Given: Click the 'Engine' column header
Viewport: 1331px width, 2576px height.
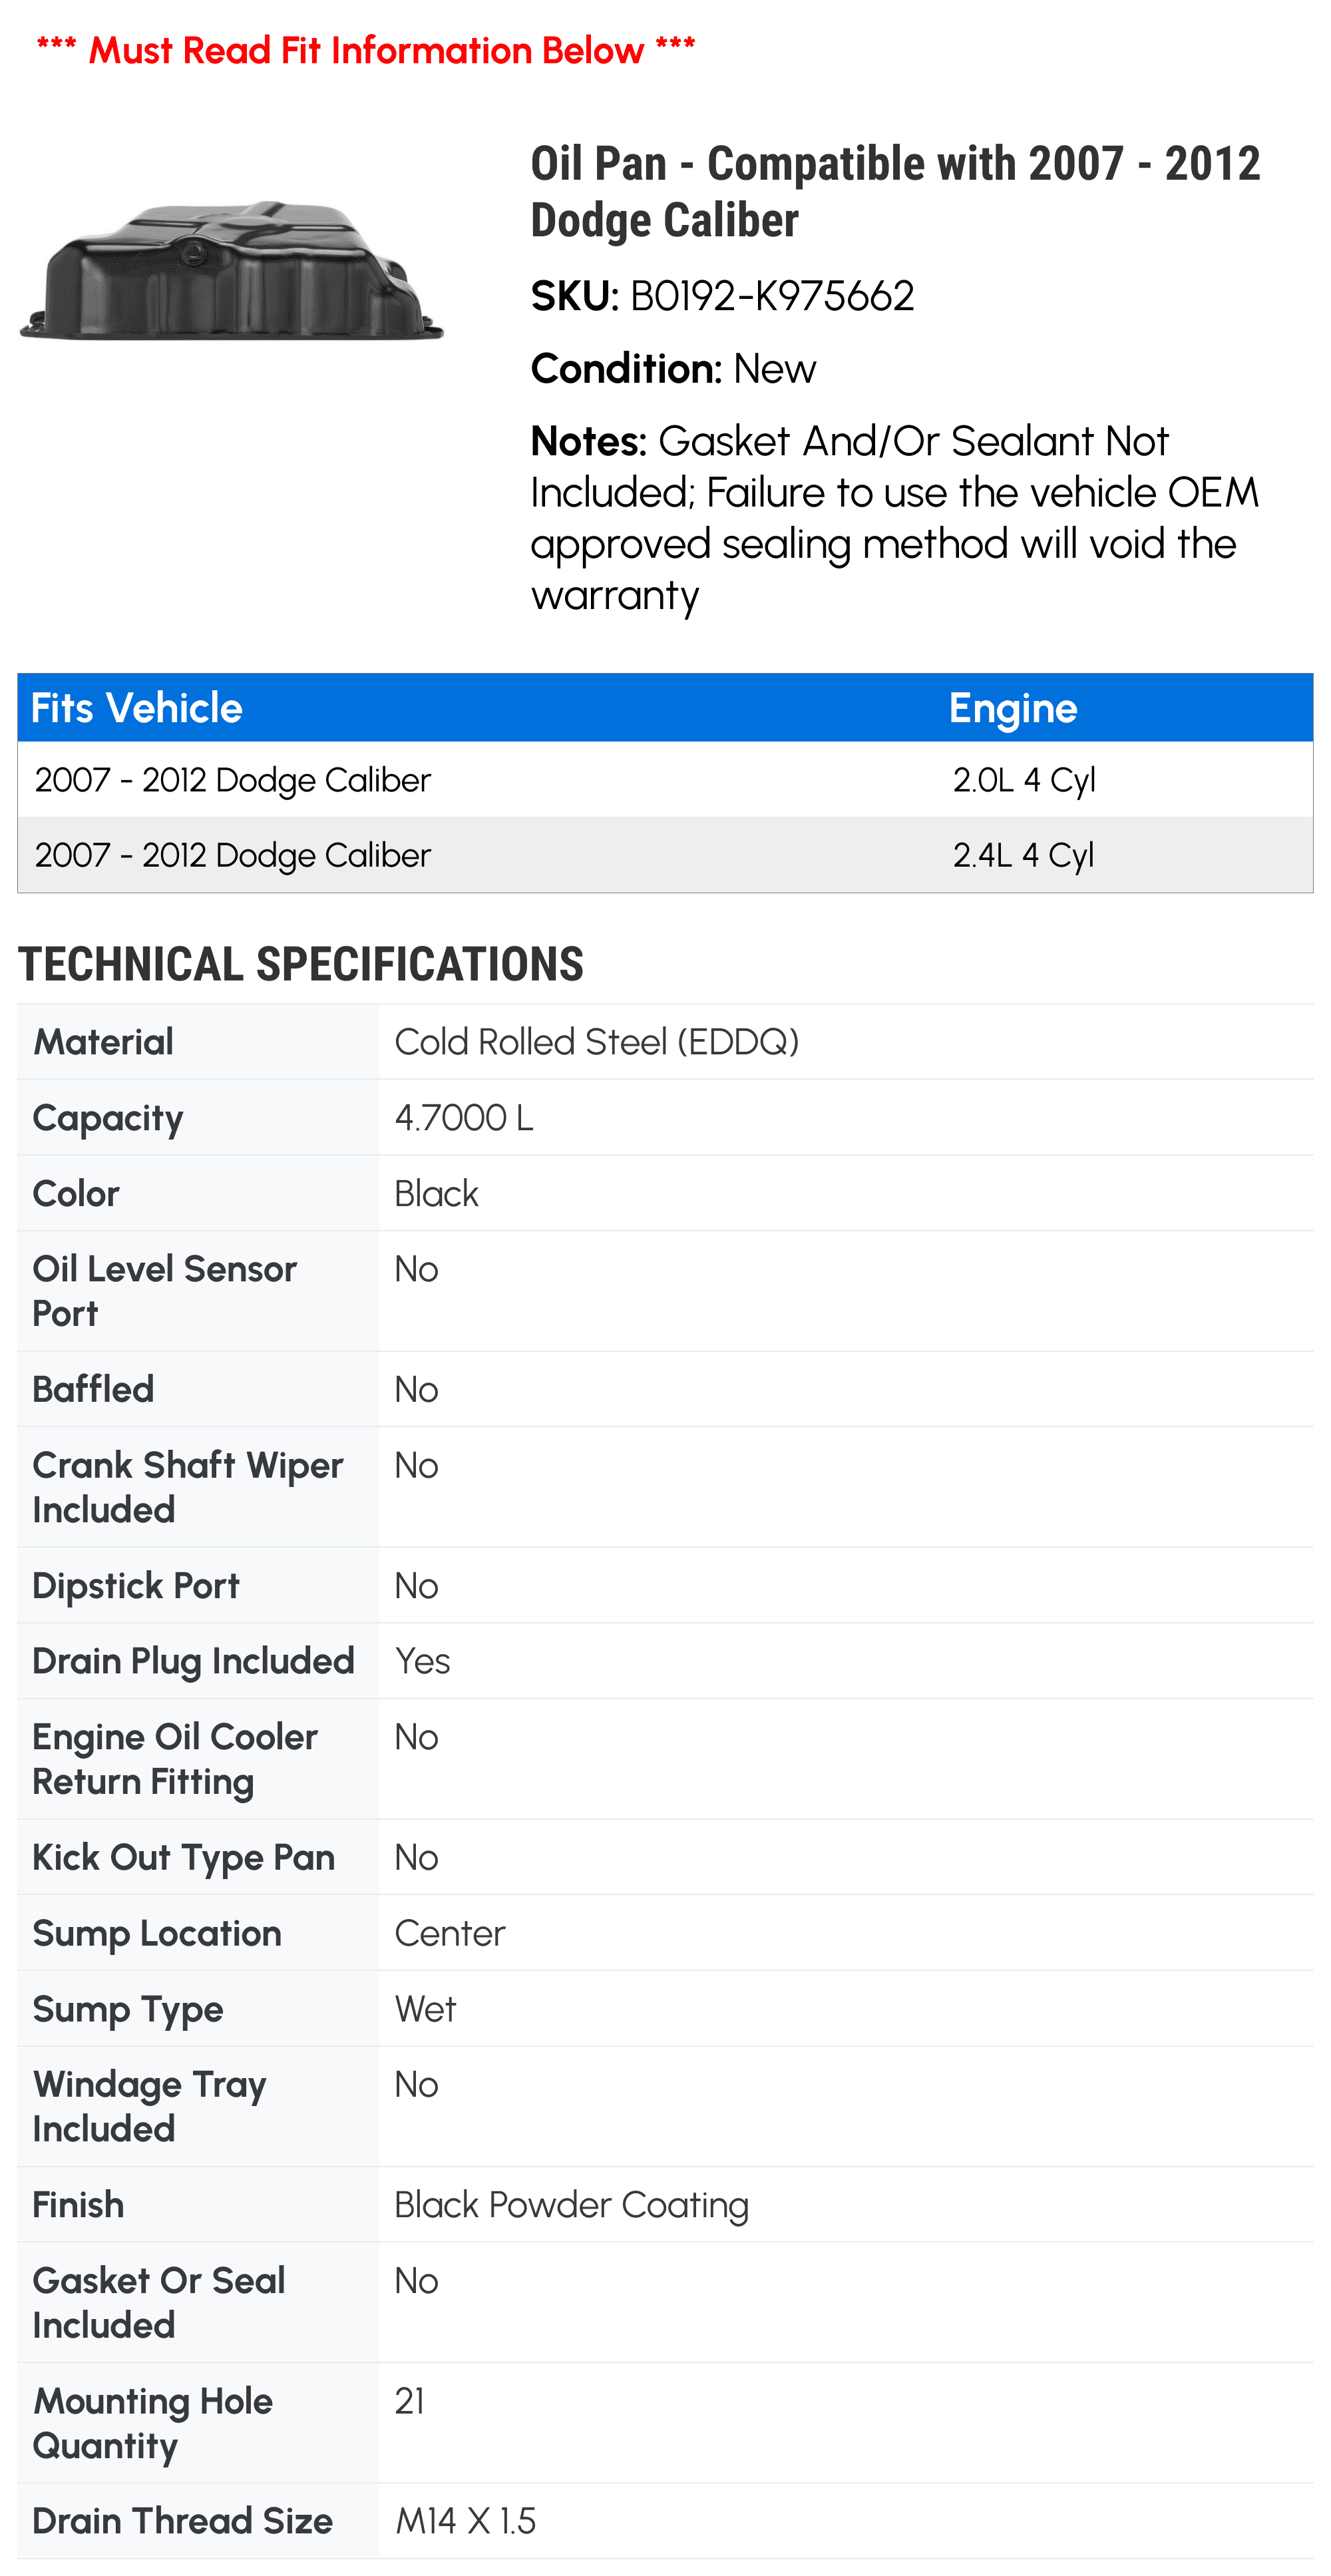Looking at the screenshot, I should (1013, 708).
